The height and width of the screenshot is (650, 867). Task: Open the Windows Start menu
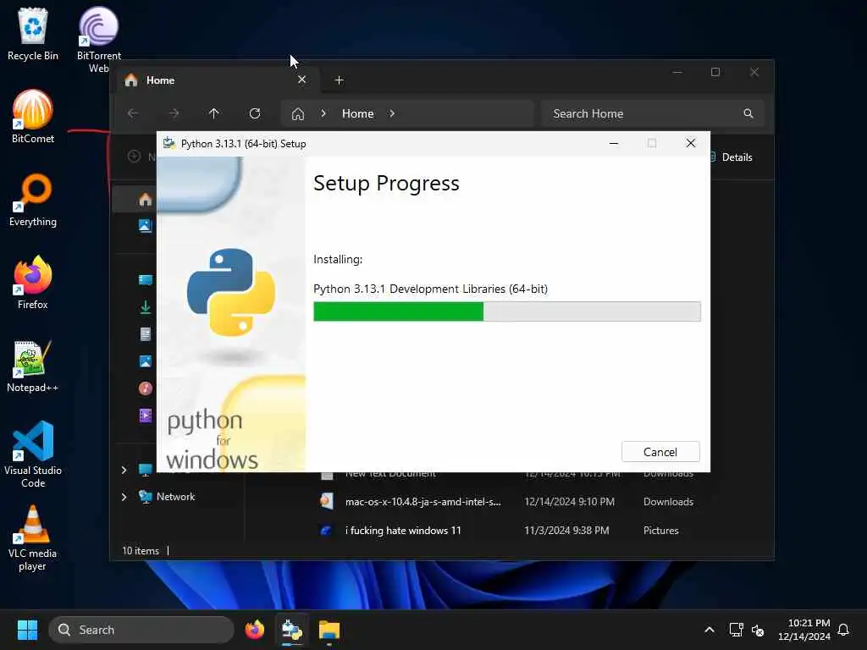27,630
